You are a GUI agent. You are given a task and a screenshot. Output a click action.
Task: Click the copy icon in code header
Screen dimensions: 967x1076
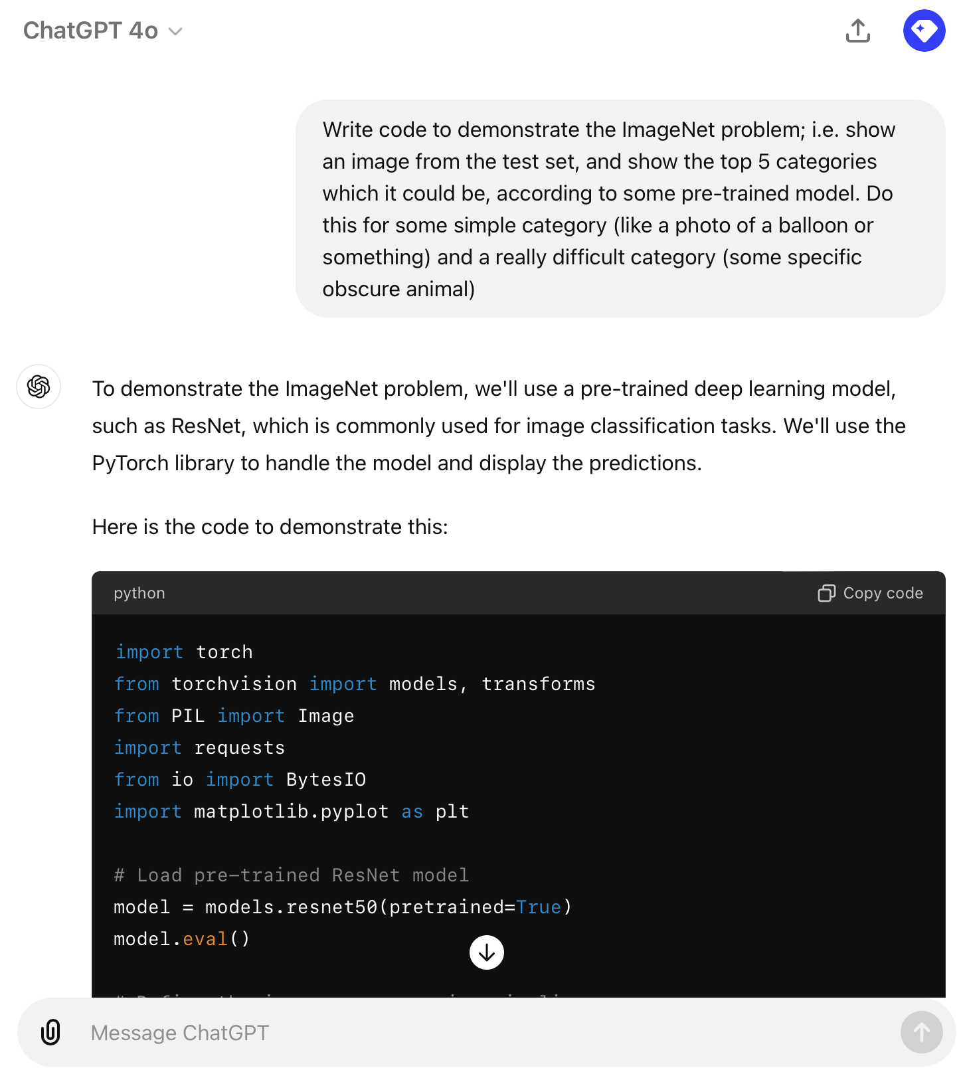pos(826,593)
